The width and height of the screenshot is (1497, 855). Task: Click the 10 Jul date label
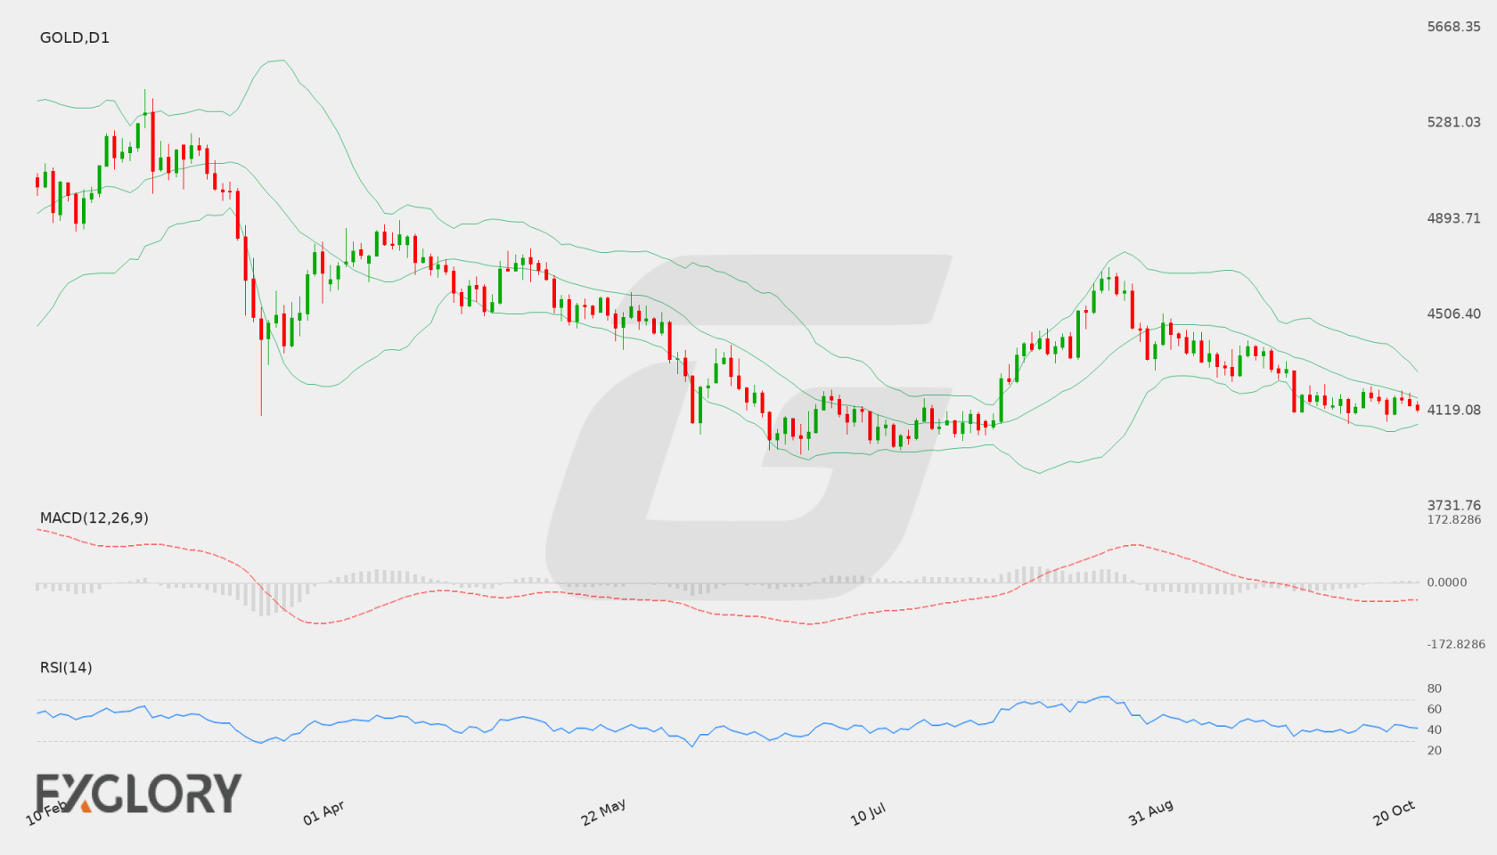tap(868, 813)
